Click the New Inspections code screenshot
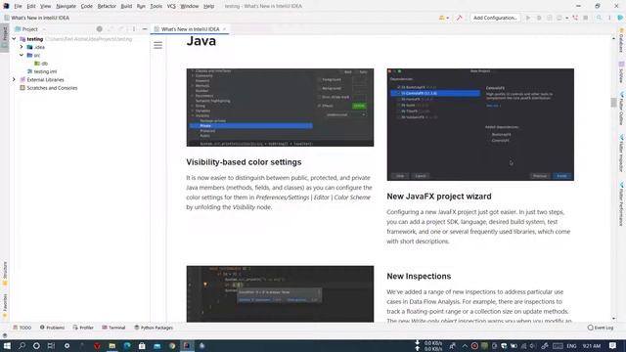Image resolution: width=626 pixels, height=352 pixels. 280,294
